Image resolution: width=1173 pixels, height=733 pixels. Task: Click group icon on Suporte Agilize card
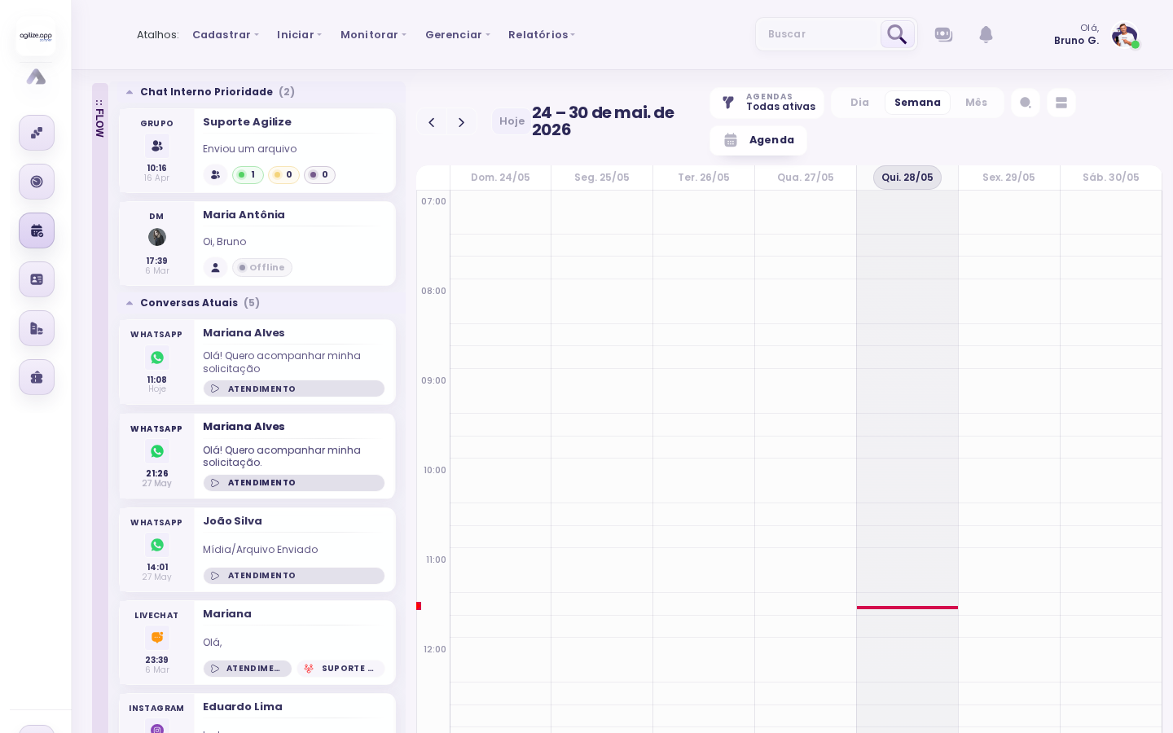[x=157, y=146]
